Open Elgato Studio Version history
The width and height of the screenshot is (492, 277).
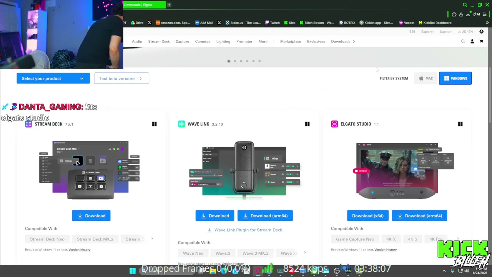pyautogui.click(x=386, y=250)
